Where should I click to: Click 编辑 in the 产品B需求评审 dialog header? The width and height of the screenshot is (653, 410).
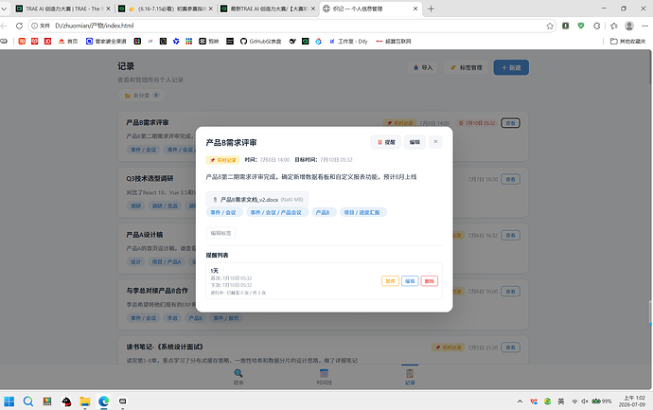tap(415, 142)
